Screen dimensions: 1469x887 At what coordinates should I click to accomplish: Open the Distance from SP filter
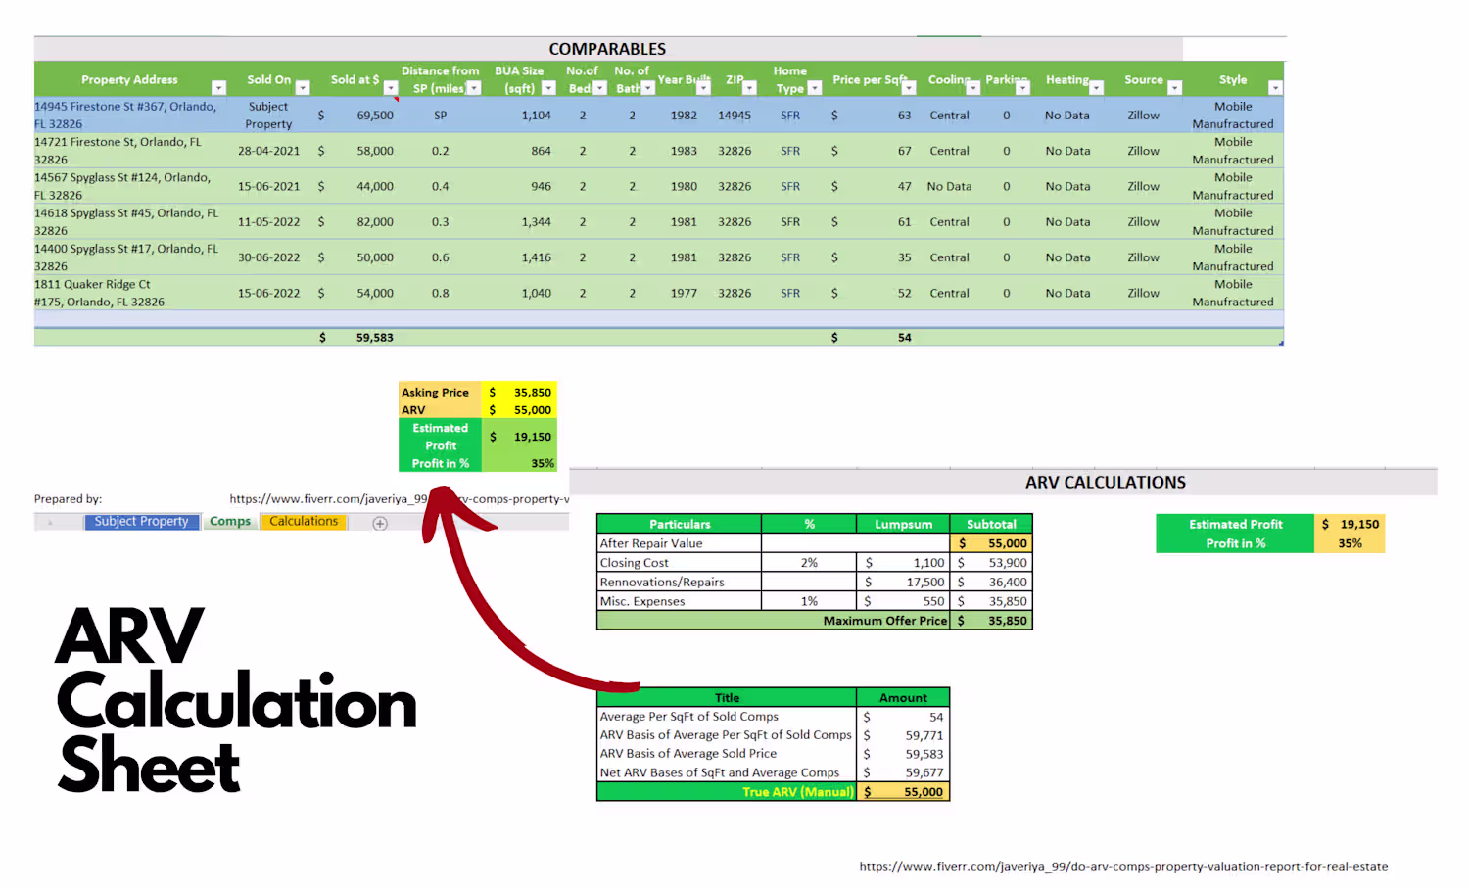click(474, 88)
